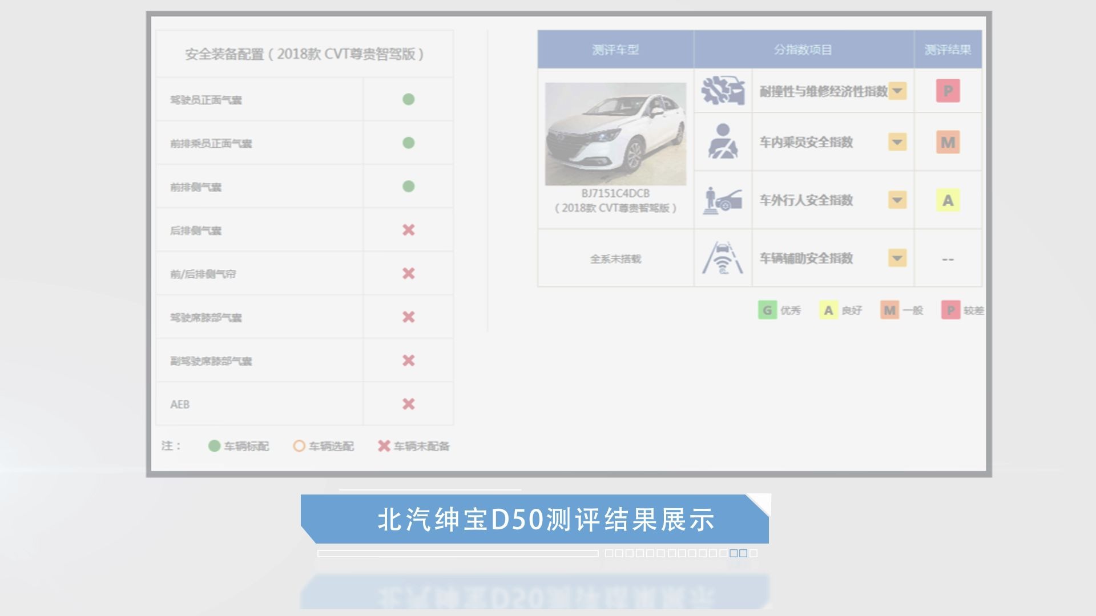Expand 耐撞性与维修经济性指数 dropdown arrow
This screenshot has width=1096, height=616.
897,91
